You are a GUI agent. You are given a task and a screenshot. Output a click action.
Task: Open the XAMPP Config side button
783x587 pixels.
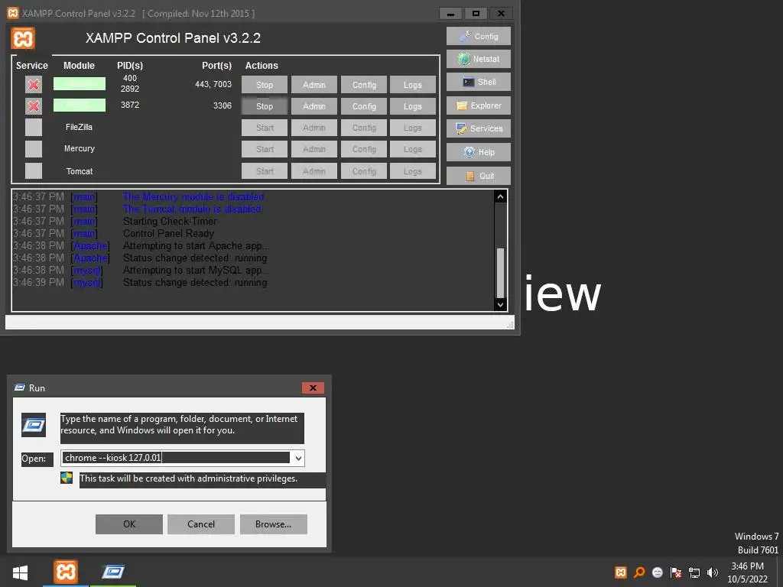coord(479,36)
